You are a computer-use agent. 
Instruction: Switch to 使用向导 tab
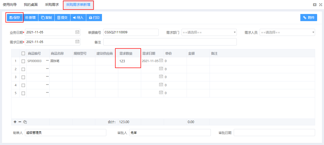click(x=10, y=5)
